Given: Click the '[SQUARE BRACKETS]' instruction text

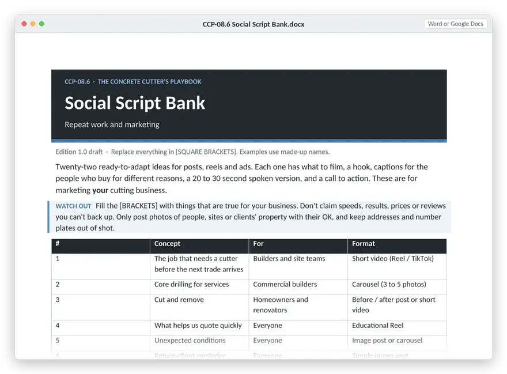Looking at the screenshot, I should point(206,152).
